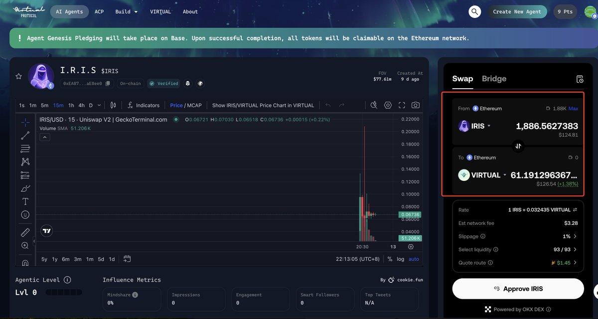Image resolution: width=598 pixels, height=319 pixels.
Task: Invert the IRIS to VIRTUAL rate
Action: [575, 210]
